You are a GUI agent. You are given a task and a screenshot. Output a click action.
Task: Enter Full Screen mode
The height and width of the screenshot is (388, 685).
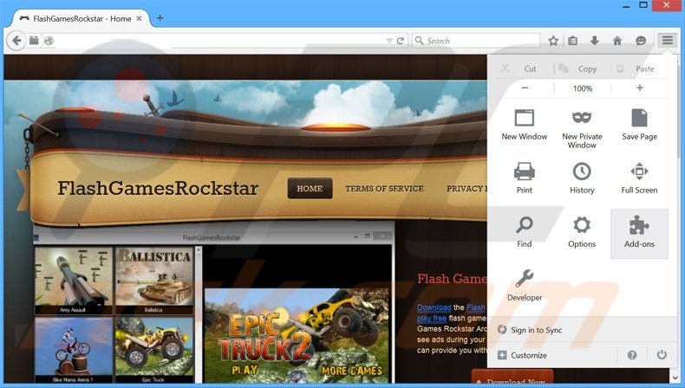639,178
